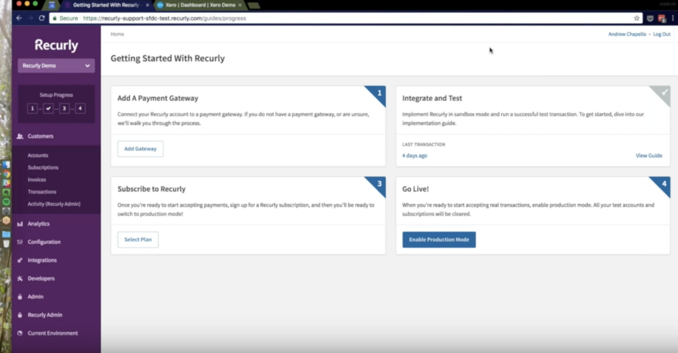The width and height of the screenshot is (678, 353).
Task: Click the Recurly Admin lock icon
Action: (x=20, y=315)
